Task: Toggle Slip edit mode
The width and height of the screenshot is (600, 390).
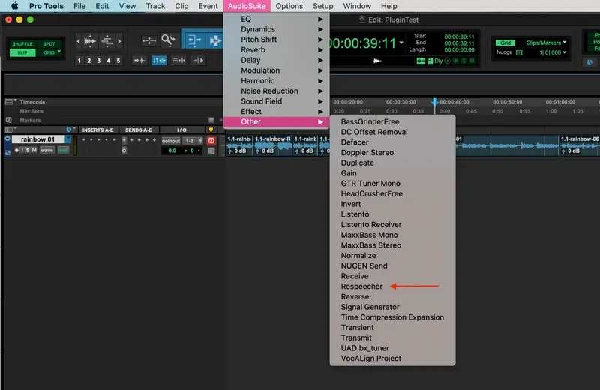Action: pos(22,52)
